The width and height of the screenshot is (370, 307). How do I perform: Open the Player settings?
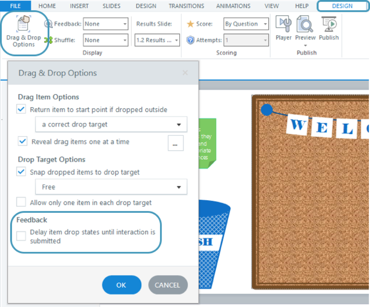tap(284, 28)
